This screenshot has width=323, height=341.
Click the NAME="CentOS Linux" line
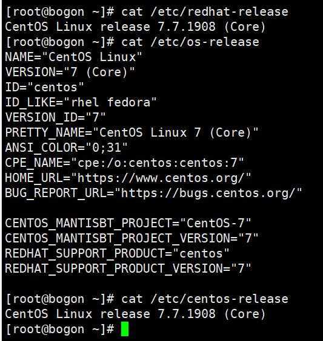(x=74, y=57)
